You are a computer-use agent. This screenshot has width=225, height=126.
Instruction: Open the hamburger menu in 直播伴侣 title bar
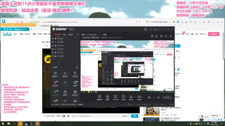pos(162,29)
